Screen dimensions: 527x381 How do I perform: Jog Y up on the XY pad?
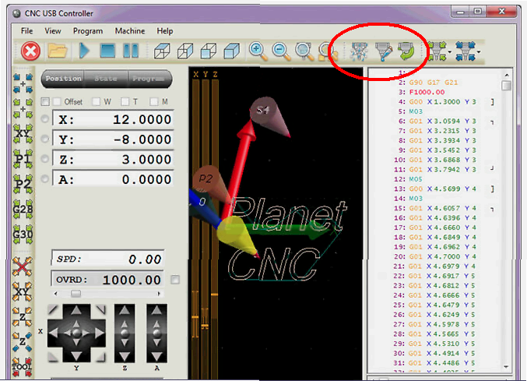[x=76, y=310]
